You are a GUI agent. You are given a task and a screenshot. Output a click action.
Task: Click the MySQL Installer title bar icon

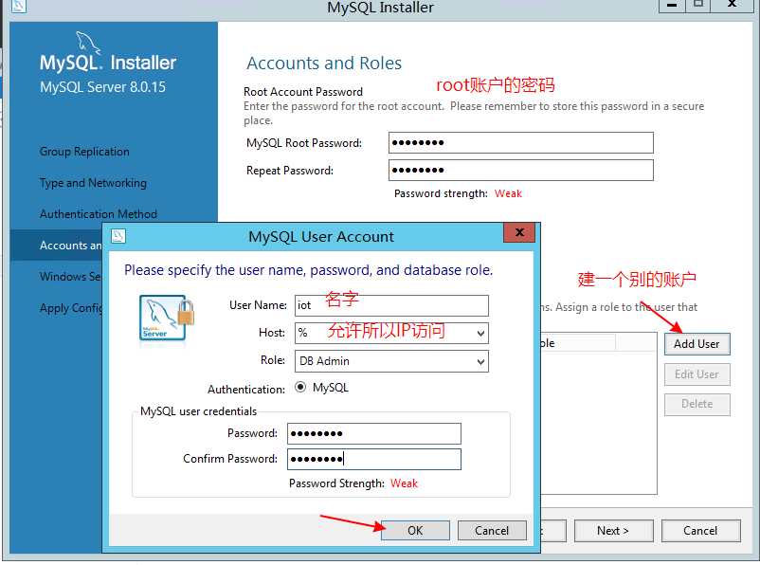click(x=18, y=6)
